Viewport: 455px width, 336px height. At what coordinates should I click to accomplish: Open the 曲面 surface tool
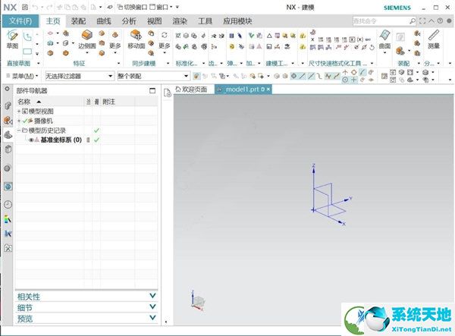[x=384, y=39]
